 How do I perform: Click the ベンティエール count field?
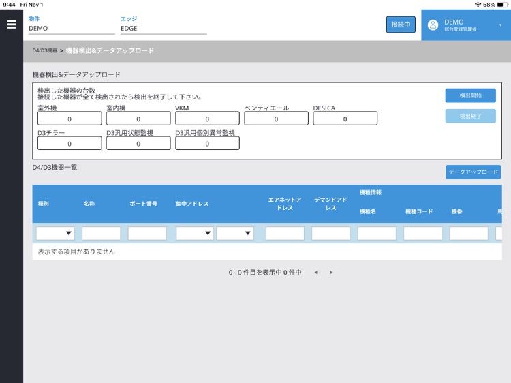tap(276, 119)
